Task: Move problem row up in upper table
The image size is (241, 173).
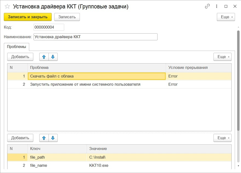Action: click(44, 57)
